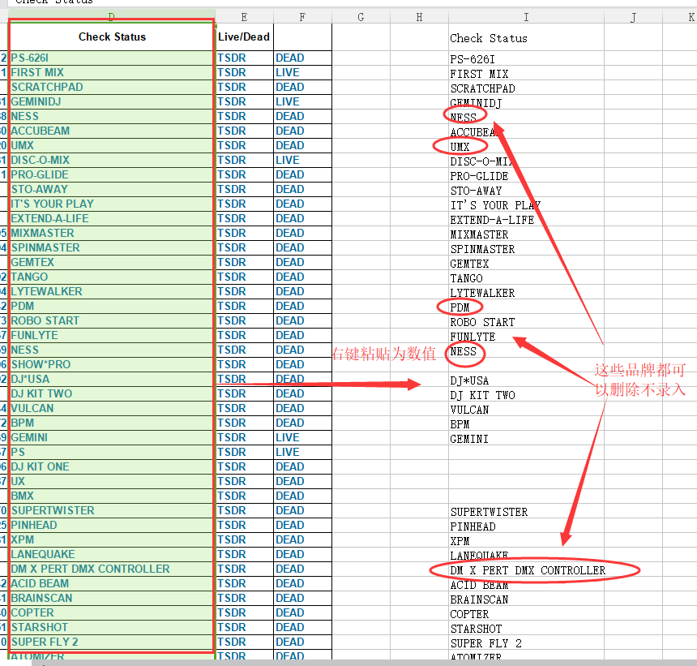Select column E header
Screen dimensions: 697x666
(x=245, y=17)
